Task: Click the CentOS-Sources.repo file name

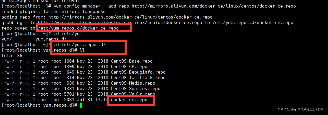Action: pos(135,89)
